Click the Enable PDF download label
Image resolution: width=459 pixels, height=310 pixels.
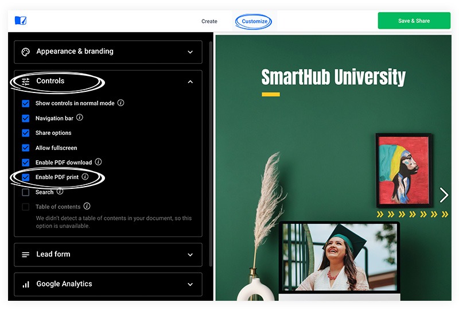[x=64, y=162]
